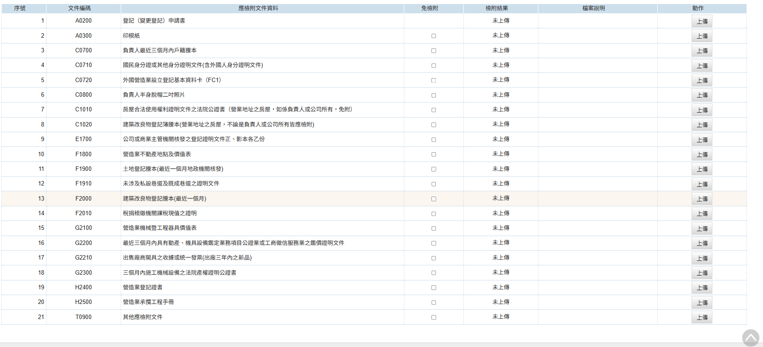Click the scroll-to-top arrow icon
763x347 pixels.
point(751,338)
